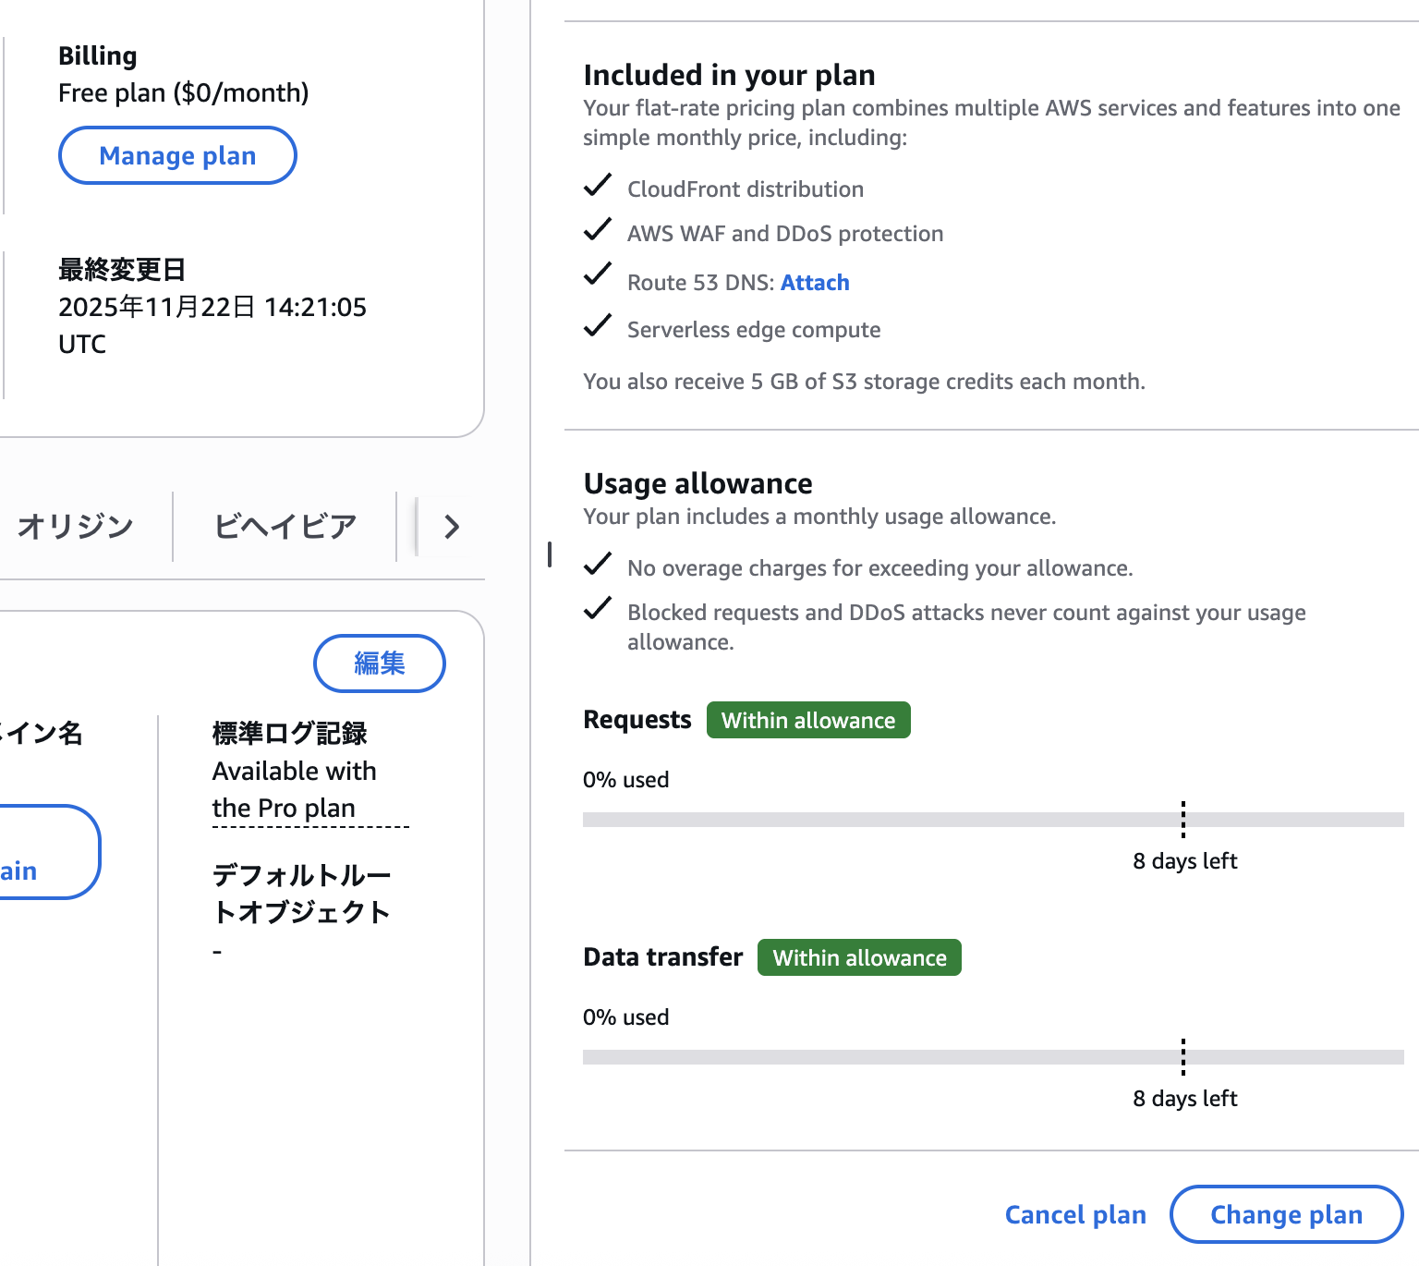This screenshot has height=1266, width=1419.
Task: Click the checkmark beside Blocked requests and DDoS
Action: (x=598, y=609)
